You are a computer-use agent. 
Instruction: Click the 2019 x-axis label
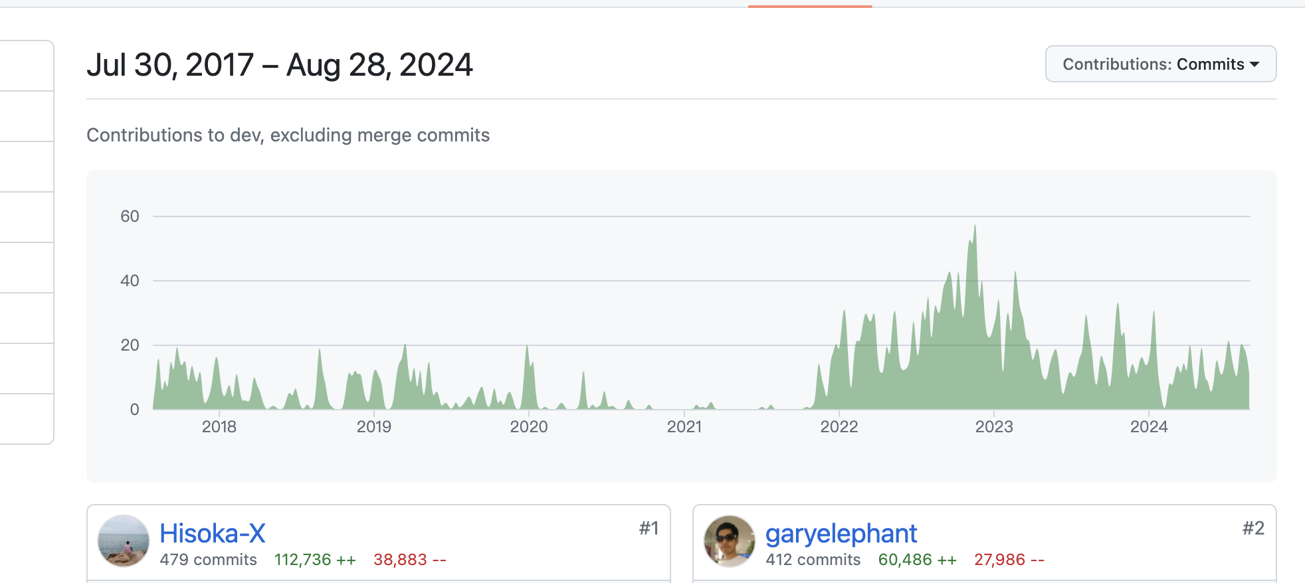(x=374, y=426)
